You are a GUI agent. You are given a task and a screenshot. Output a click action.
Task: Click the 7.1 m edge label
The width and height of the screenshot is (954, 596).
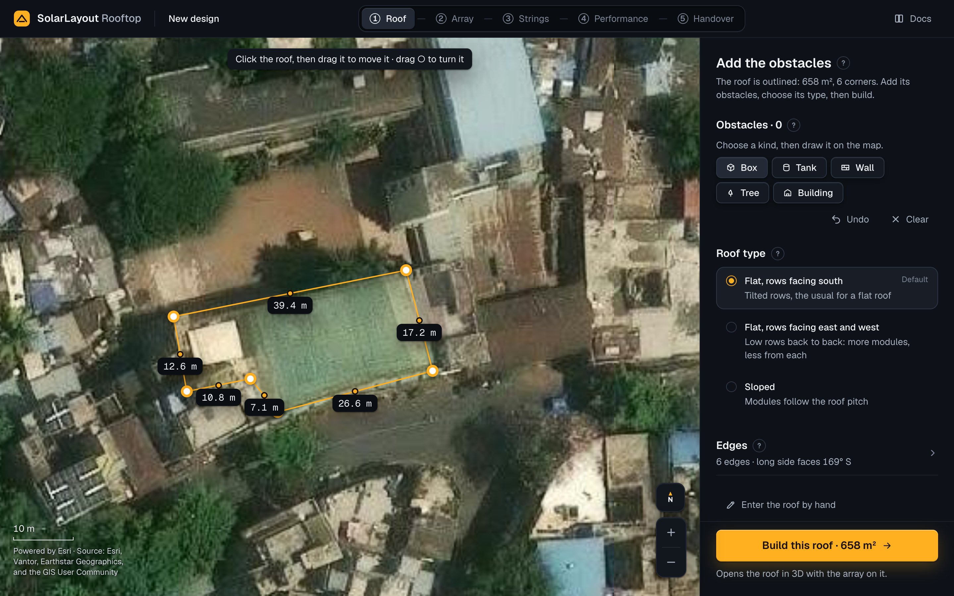pyautogui.click(x=264, y=408)
